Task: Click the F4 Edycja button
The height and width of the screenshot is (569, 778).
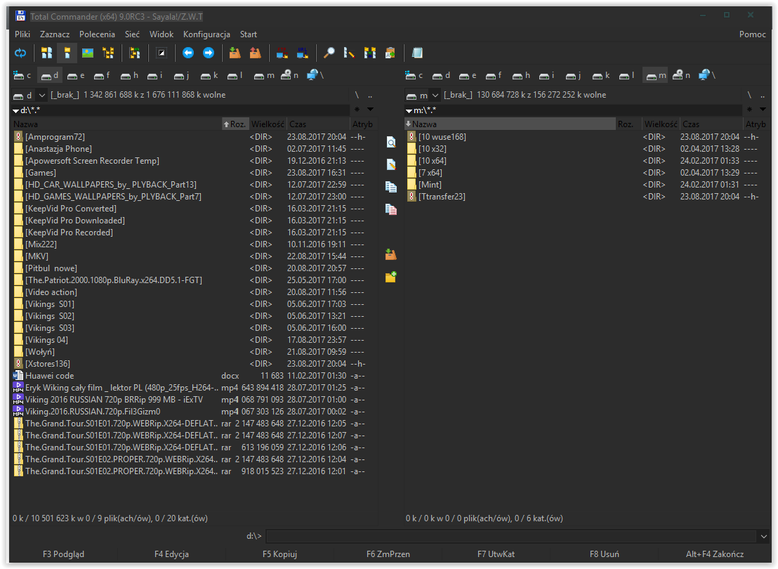Action: coord(171,554)
